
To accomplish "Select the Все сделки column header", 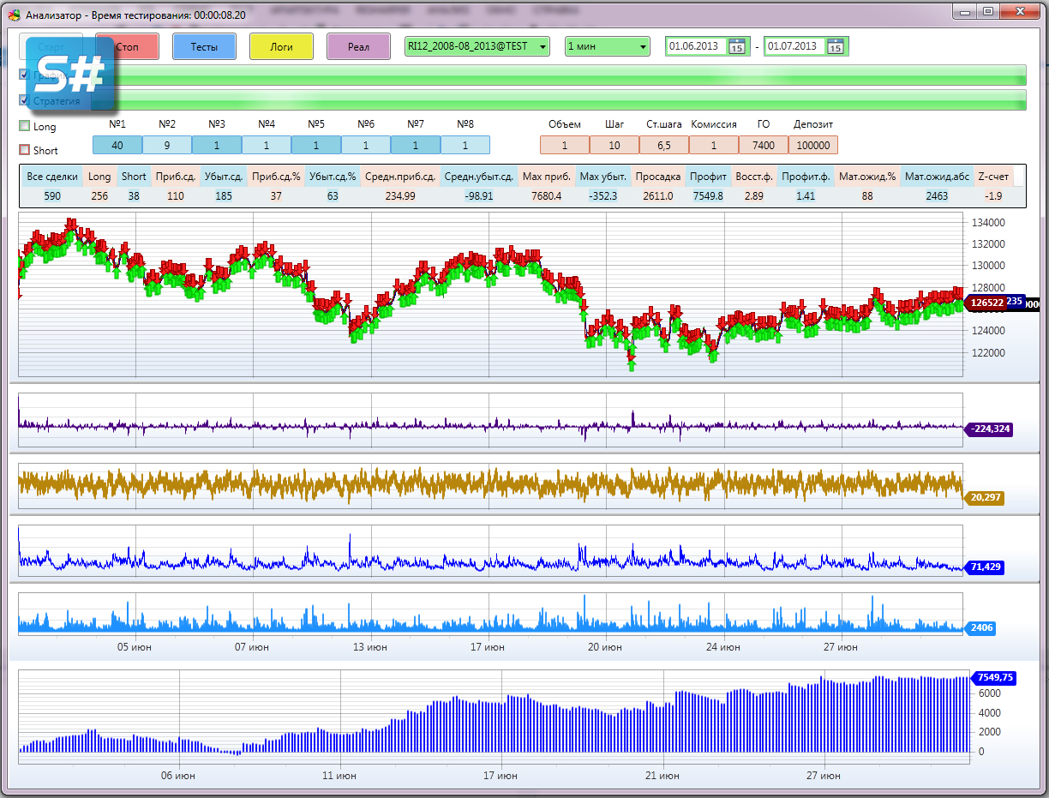I will coord(52,177).
